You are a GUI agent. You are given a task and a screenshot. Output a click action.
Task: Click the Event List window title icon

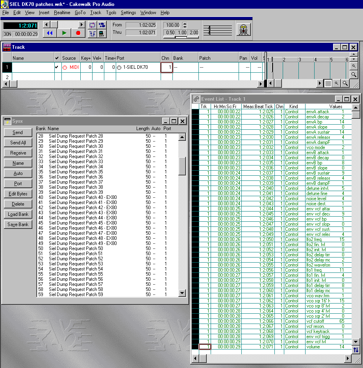(x=196, y=99)
